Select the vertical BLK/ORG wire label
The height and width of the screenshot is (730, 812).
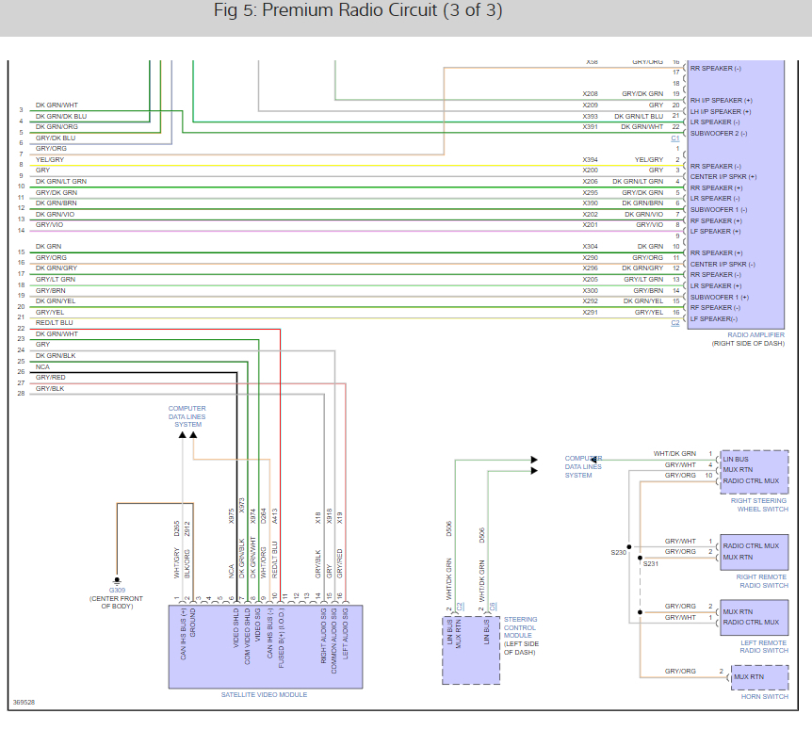point(187,564)
